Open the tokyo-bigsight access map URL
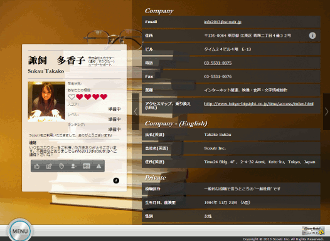The image size is (330, 241). [x=258, y=104]
